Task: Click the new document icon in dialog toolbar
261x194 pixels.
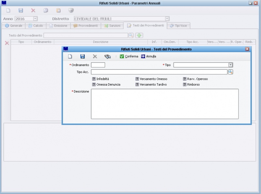Action: coord(70,56)
